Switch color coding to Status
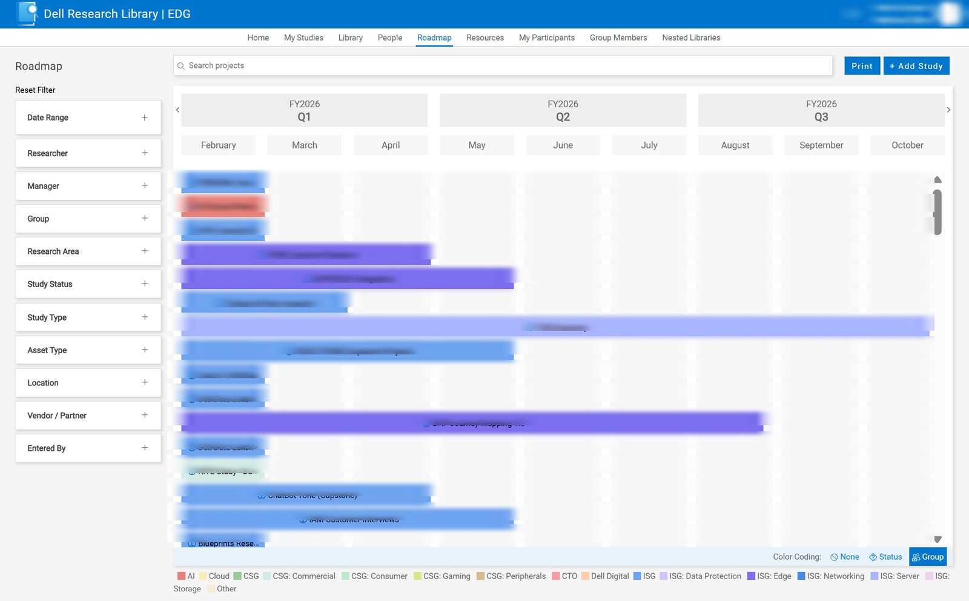 click(885, 557)
